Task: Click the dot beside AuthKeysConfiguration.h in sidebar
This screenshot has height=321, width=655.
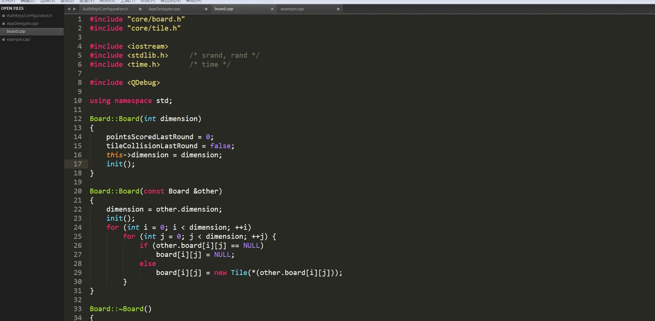Action: point(3,15)
